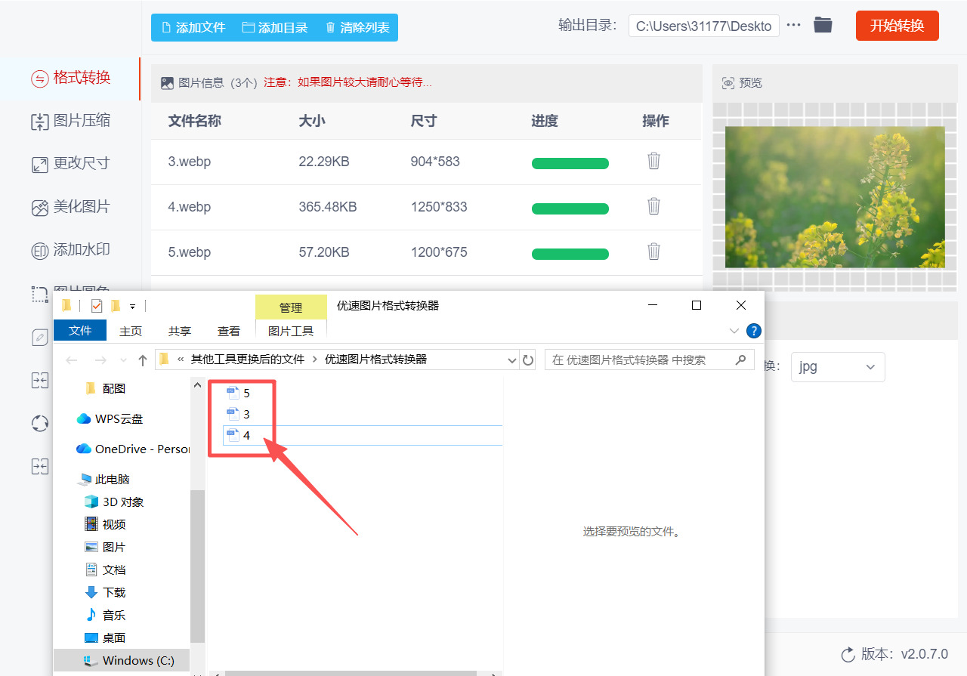The width and height of the screenshot is (967, 676).
Task: Click the pencil edit icon in converter sidebar
Action: pyautogui.click(x=40, y=338)
